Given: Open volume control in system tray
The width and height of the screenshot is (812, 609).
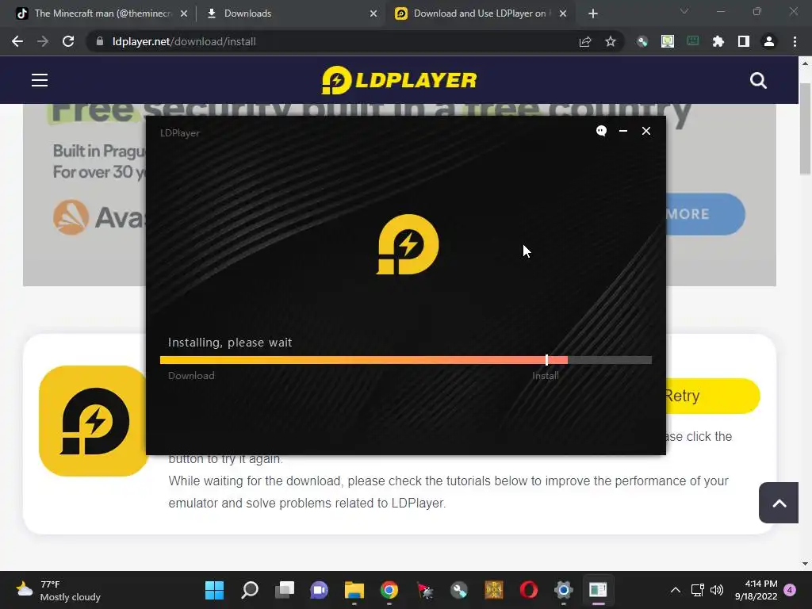Looking at the screenshot, I should point(717,590).
